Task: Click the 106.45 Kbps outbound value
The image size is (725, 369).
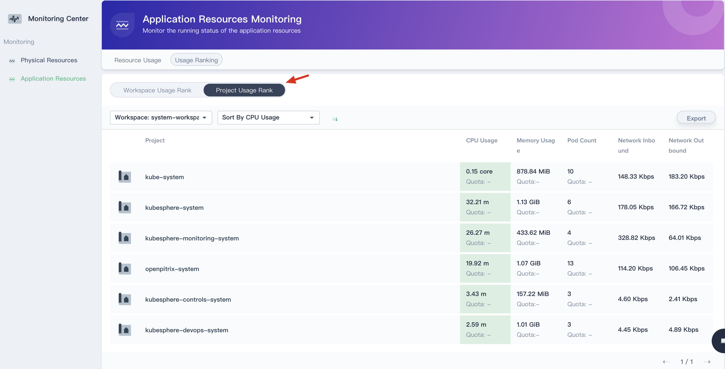Action: tap(686, 268)
